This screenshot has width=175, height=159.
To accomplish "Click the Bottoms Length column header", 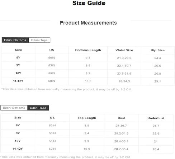I will pyautogui.click(x=88, y=50).
